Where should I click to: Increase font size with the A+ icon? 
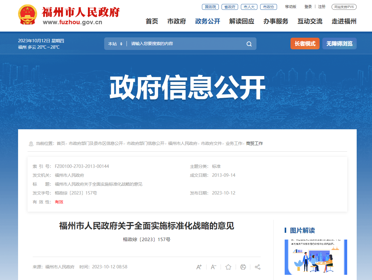(199, 267)
